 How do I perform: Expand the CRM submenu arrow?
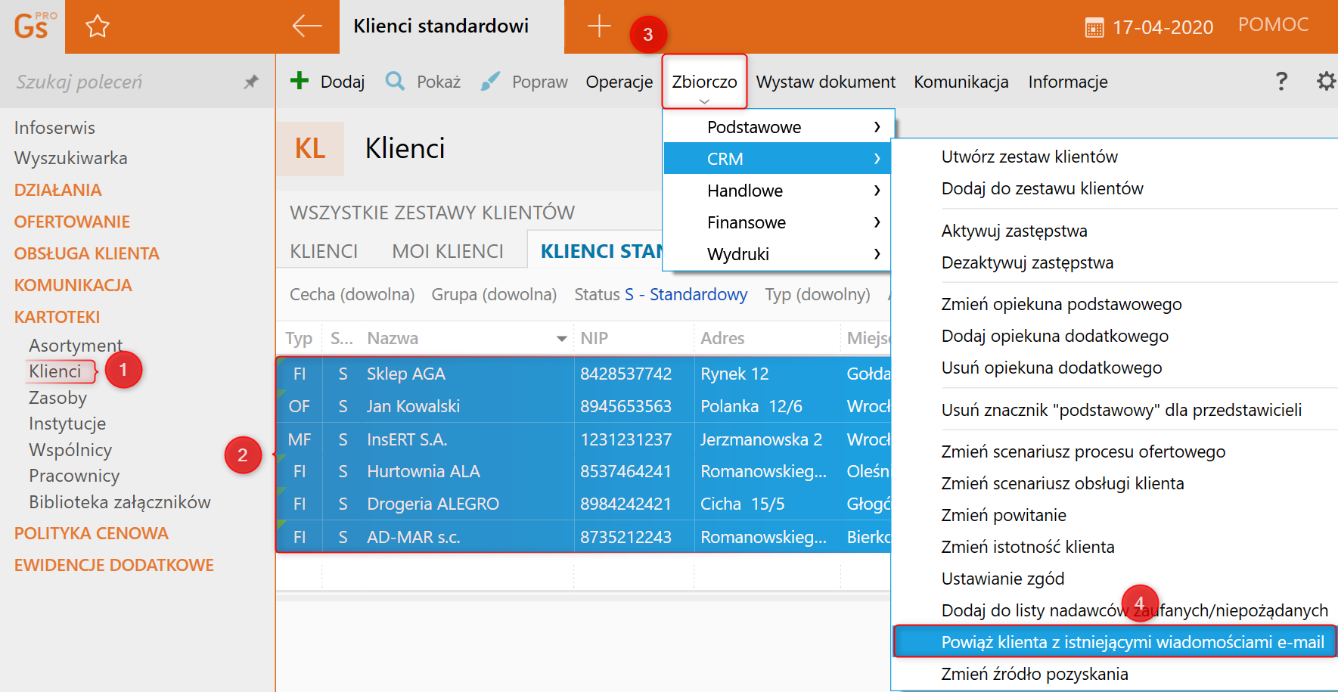coord(877,159)
